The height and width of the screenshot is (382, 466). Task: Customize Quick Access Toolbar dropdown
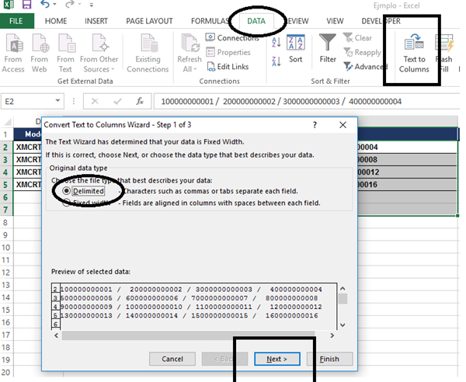92,5
